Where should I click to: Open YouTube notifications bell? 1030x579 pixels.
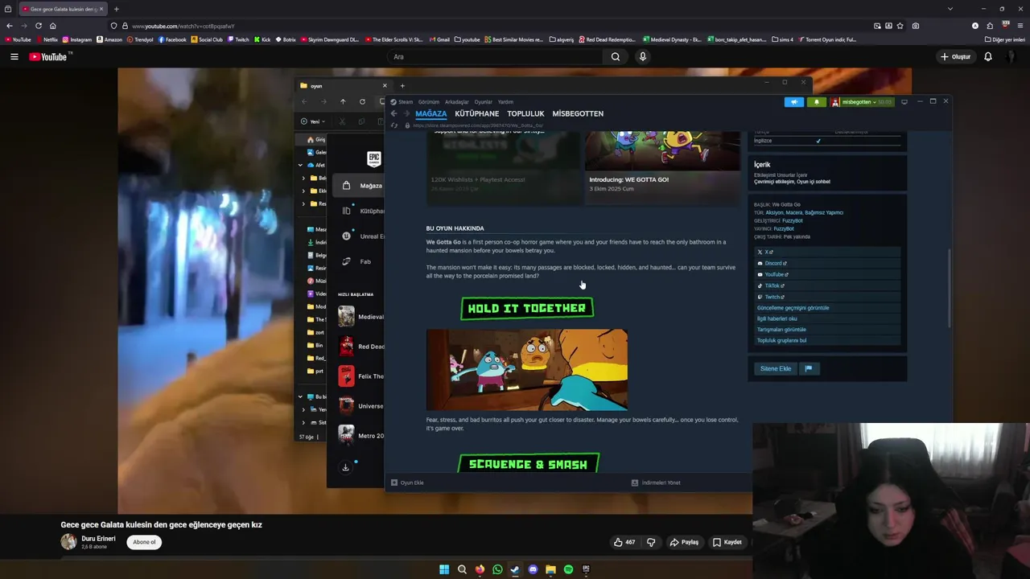[988, 56]
